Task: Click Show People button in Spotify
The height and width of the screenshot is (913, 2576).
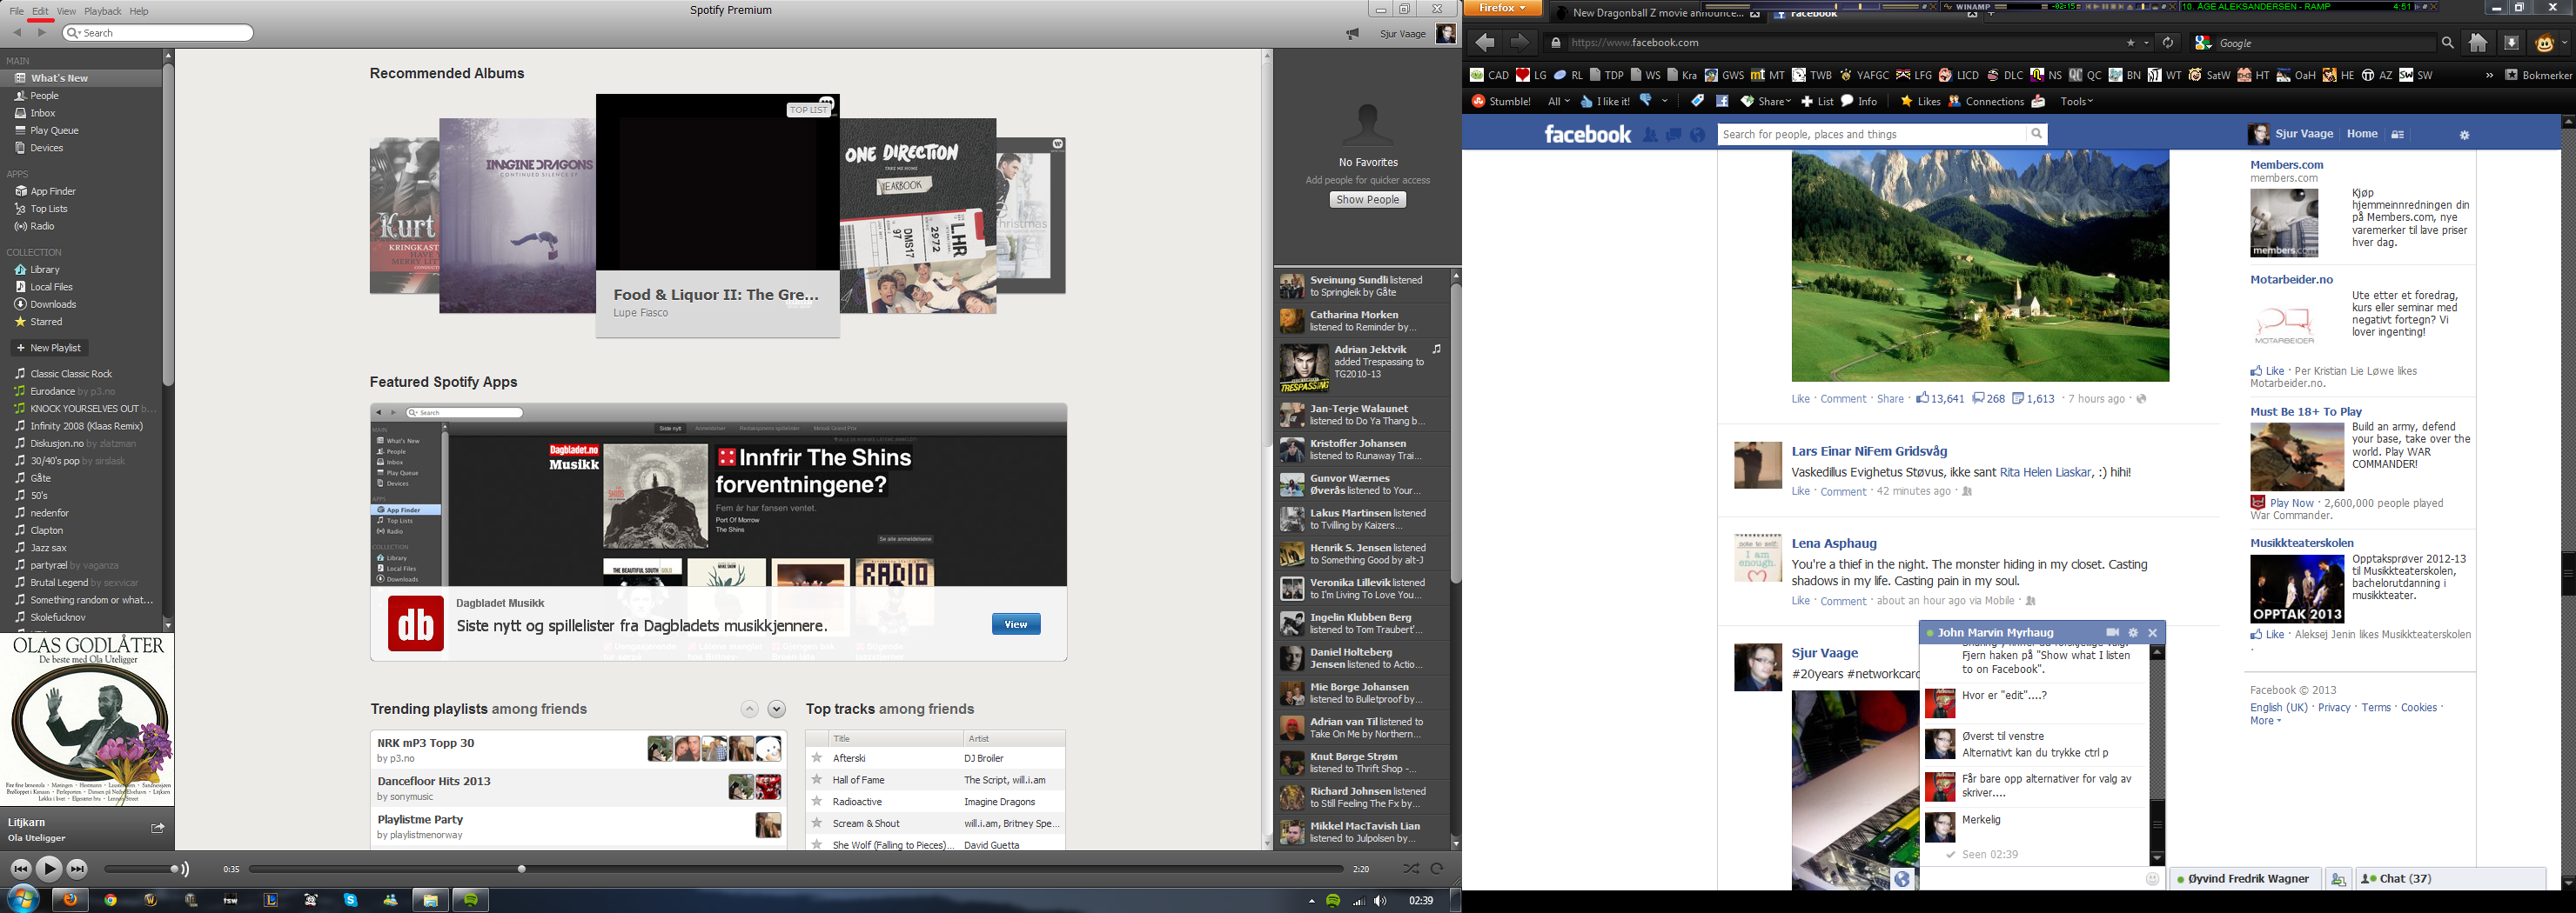Action: tap(1367, 200)
